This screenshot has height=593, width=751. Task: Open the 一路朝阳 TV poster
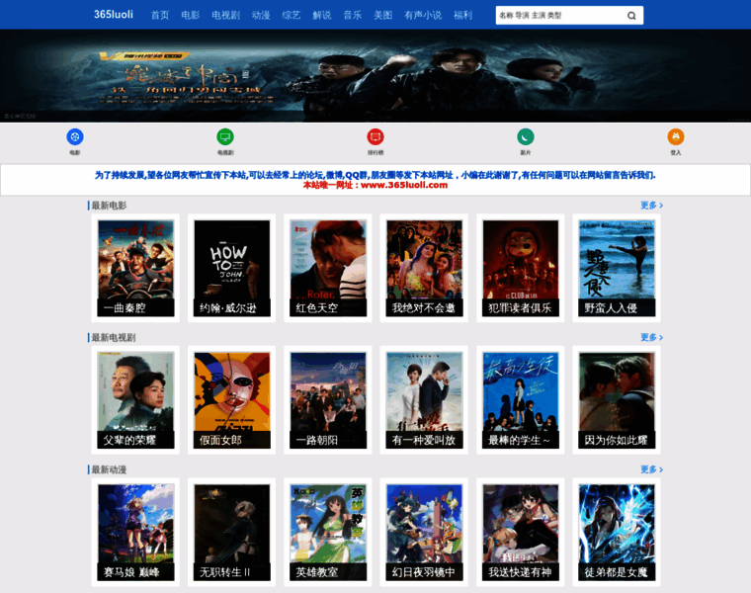328,400
